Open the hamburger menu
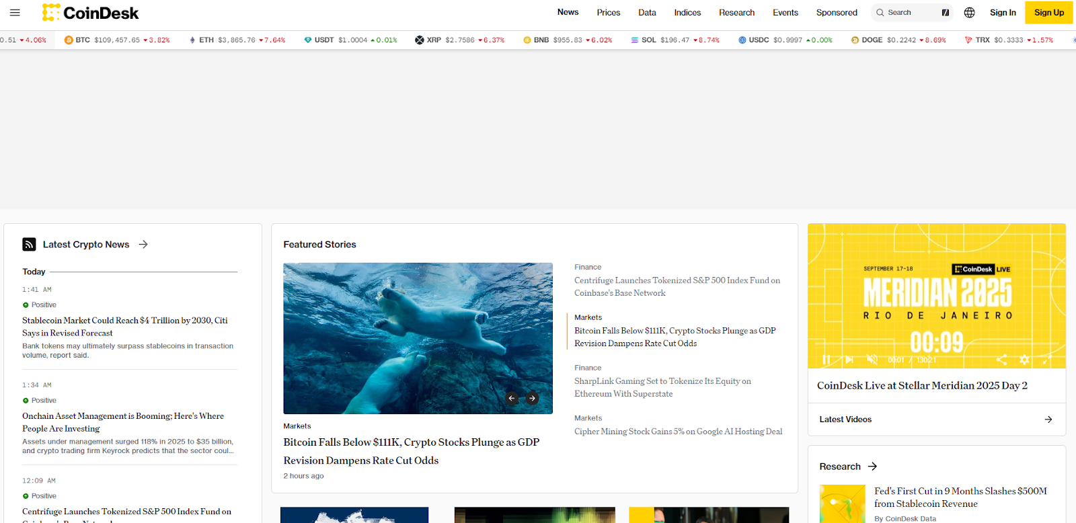1076x523 pixels. [15, 12]
